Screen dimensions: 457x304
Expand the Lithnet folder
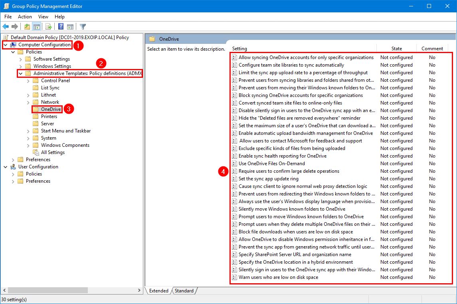[28, 95]
